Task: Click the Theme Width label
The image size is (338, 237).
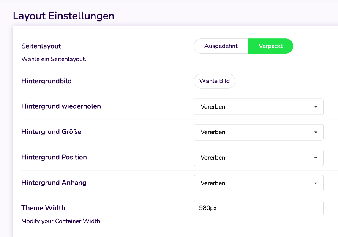Action: pos(43,208)
